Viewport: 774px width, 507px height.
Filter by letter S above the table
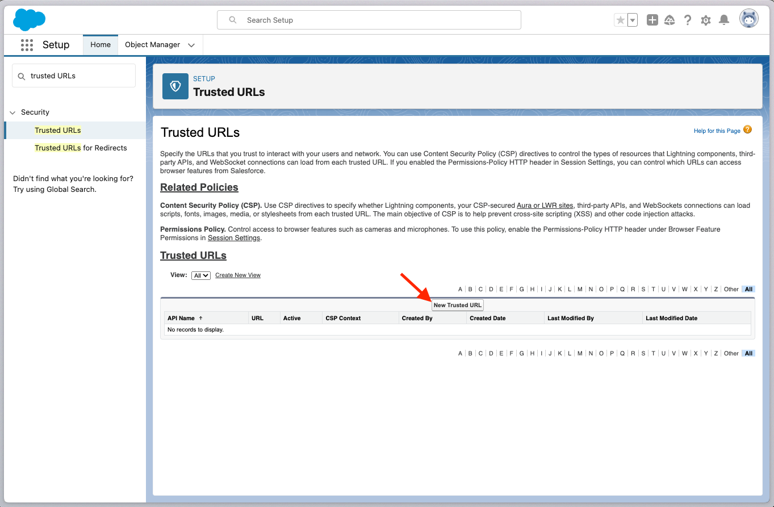coord(643,290)
